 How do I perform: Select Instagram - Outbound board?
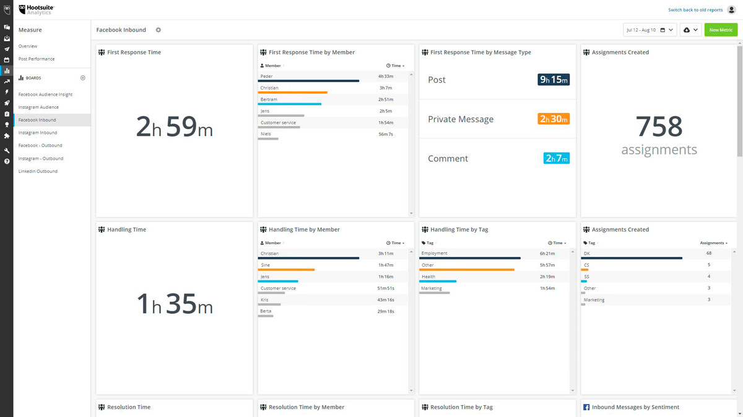[41, 158]
